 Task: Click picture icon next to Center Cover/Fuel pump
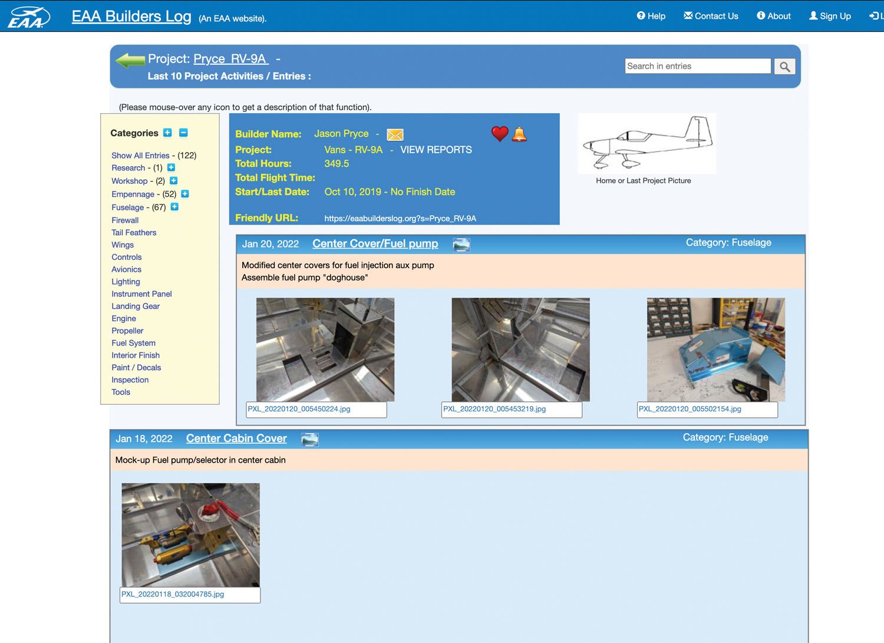click(x=461, y=245)
